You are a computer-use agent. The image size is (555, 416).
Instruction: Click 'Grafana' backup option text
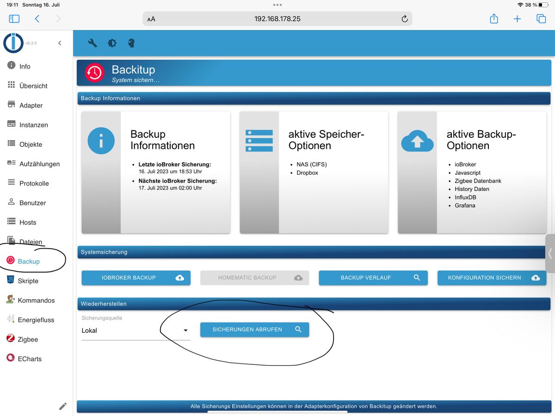tap(465, 205)
